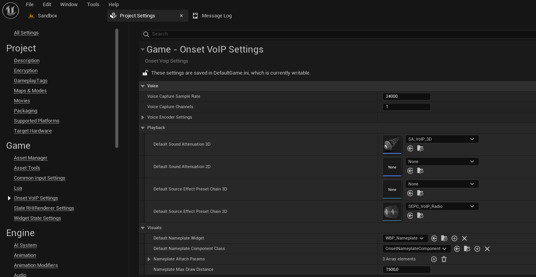
Task: Collapse the Voice section
Action: click(143, 86)
